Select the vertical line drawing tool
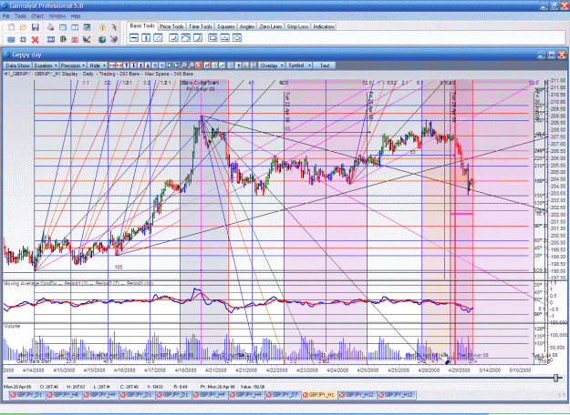Screen dimensions: 570x415 click(146, 37)
